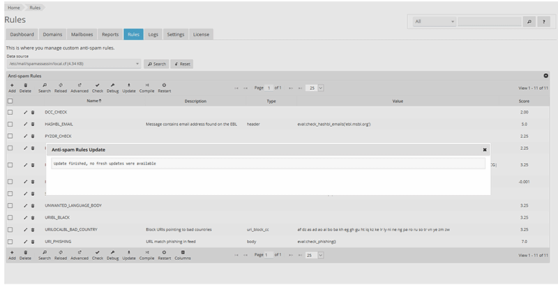
Task: Click the magnifier search button at top right
Action: click(529, 22)
